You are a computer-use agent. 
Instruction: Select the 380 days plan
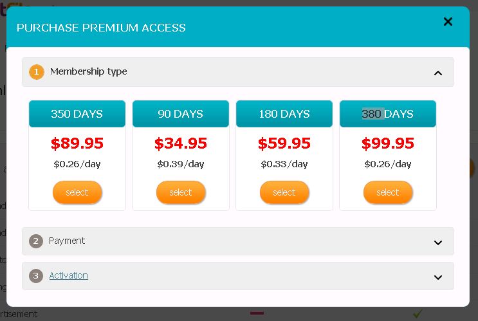pos(388,192)
